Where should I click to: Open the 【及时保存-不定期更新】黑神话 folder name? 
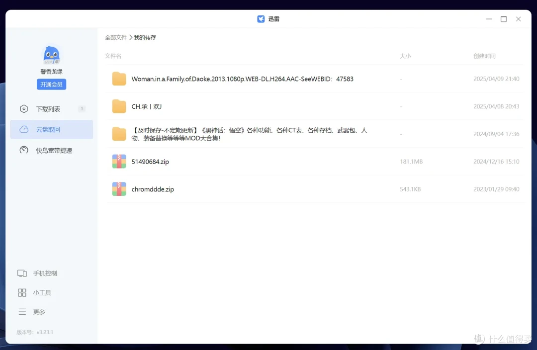pos(249,134)
